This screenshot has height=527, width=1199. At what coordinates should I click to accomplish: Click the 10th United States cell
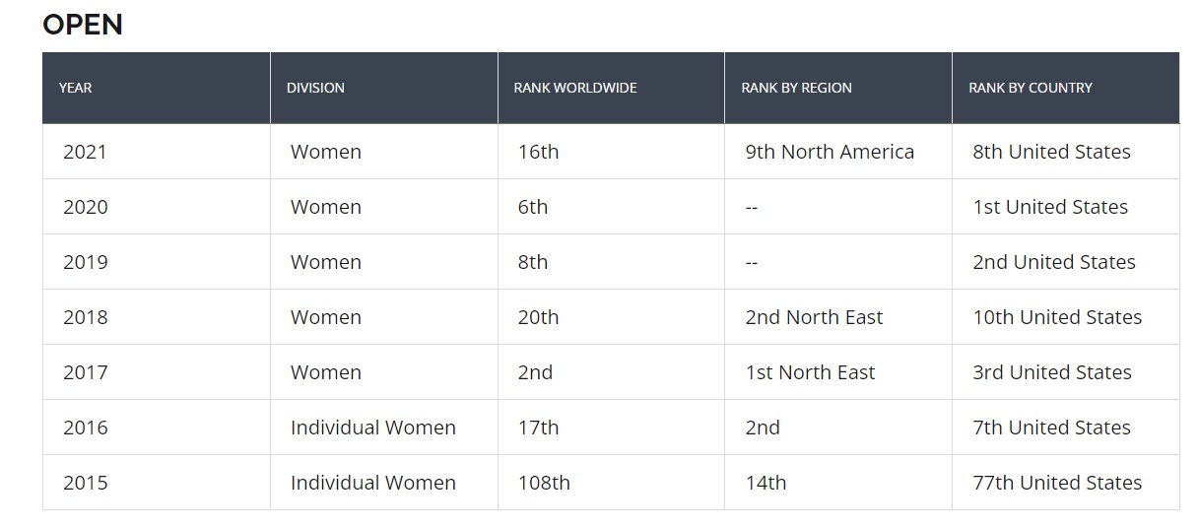[1057, 317]
